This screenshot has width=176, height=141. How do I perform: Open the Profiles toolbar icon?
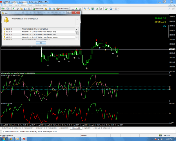coord(8,9)
